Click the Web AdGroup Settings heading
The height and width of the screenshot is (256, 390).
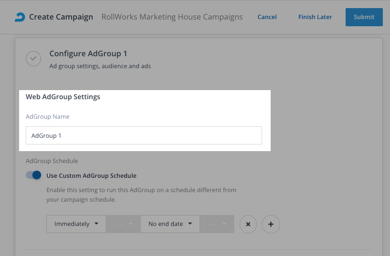pos(63,97)
